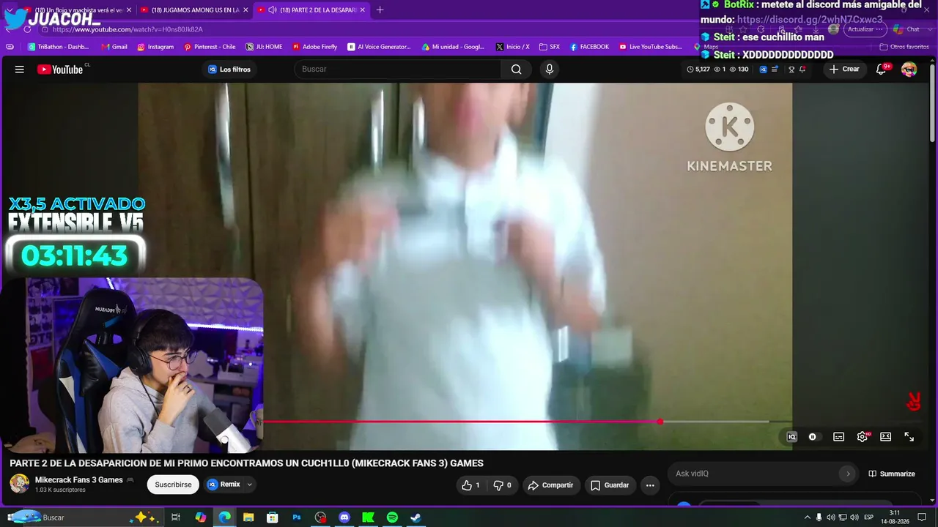Like the video with thumbs up
The height and width of the screenshot is (527, 938).
click(470, 485)
